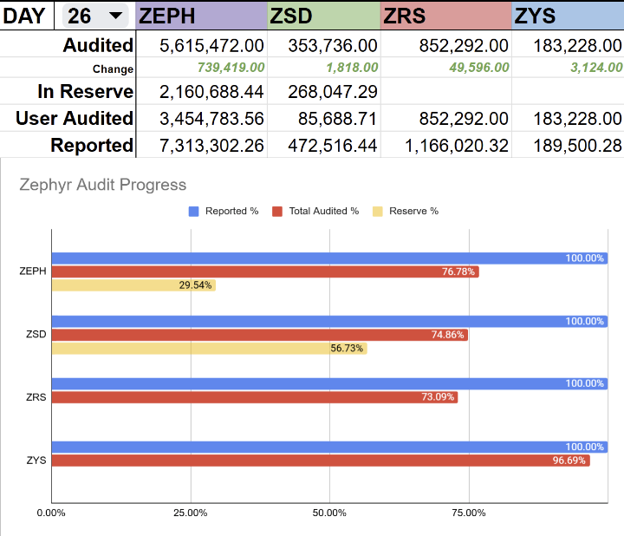Click the ZRS chart axis label
The width and height of the screenshot is (624, 536).
coord(36,397)
